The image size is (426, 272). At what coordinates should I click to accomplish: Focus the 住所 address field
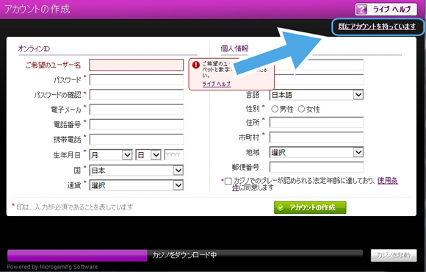pos(317,122)
